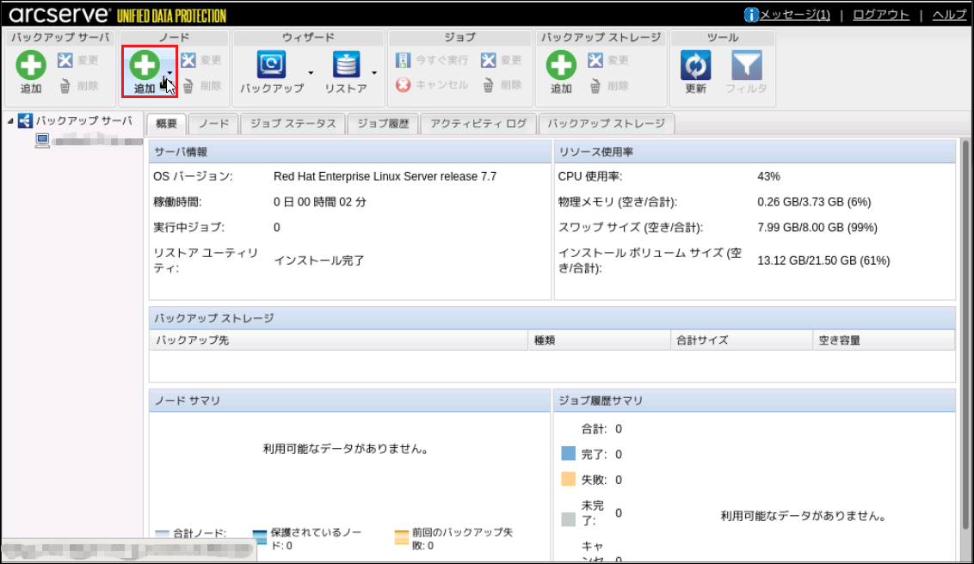Switch to the ノード tab
The height and width of the screenshot is (564, 974).
point(213,124)
